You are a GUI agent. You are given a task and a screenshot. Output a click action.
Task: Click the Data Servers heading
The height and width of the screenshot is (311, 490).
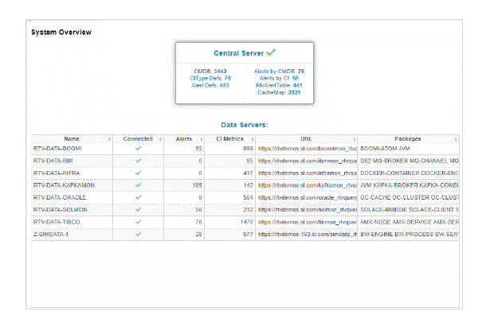click(x=245, y=125)
